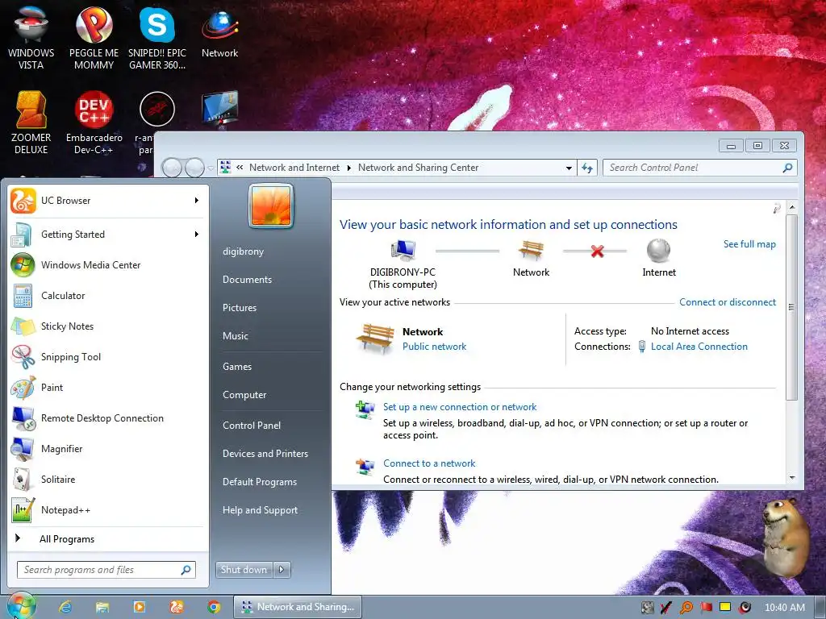826x619 pixels.
Task: Open Local Area Connection link
Action: [699, 347]
